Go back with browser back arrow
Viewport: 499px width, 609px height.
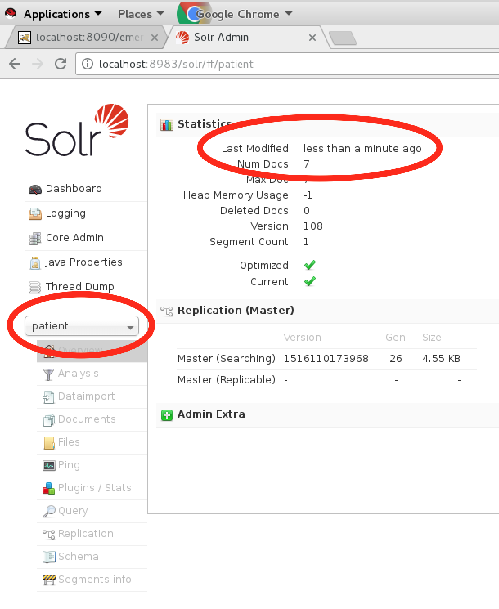coord(15,64)
